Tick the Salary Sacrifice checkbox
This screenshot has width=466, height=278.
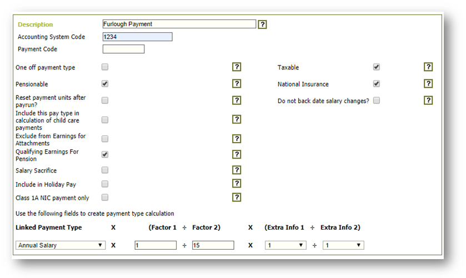tap(105, 170)
